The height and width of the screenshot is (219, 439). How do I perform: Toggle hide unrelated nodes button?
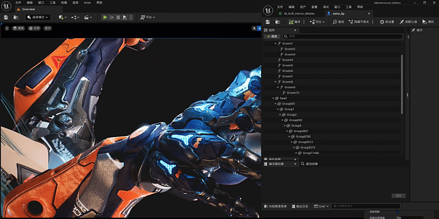pos(359,22)
